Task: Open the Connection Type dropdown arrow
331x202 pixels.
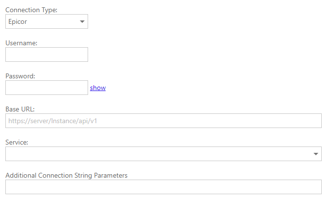Action: click(x=82, y=22)
